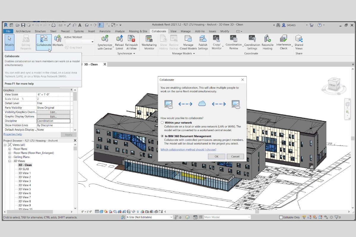This screenshot has height=237, width=356.
Task: Click the ViewCube Front face
Action: coord(332,85)
